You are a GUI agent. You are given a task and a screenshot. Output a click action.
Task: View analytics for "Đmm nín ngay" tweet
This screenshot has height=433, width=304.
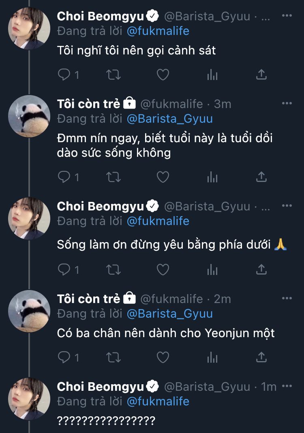pos(212,177)
